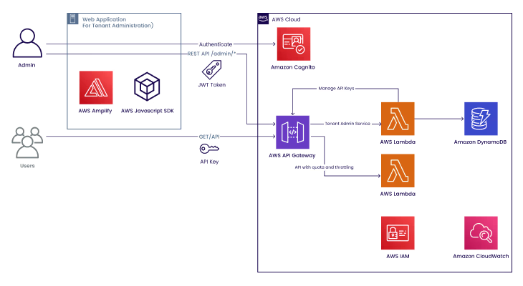Image resolution: width=523 pixels, height=286 pixels.
Task: Select the 'Amazon CloudWatch' caption
Action: [x=481, y=256]
